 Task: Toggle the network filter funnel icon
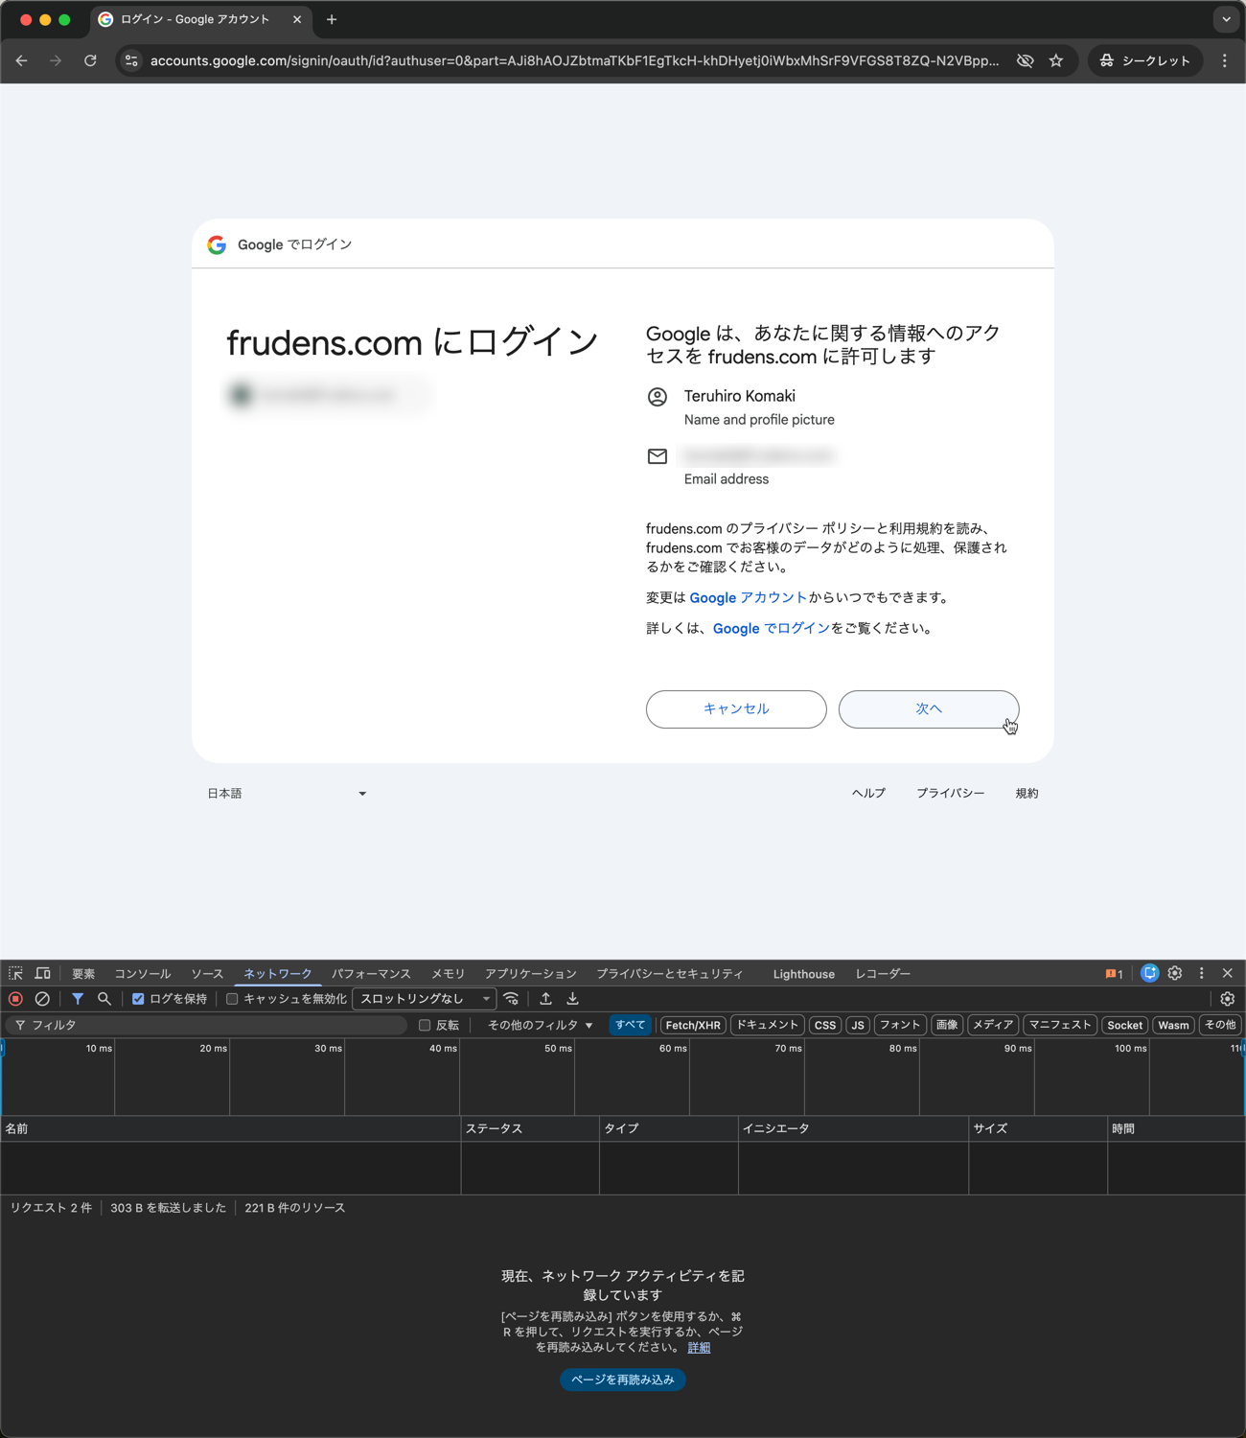pyautogui.click(x=78, y=999)
